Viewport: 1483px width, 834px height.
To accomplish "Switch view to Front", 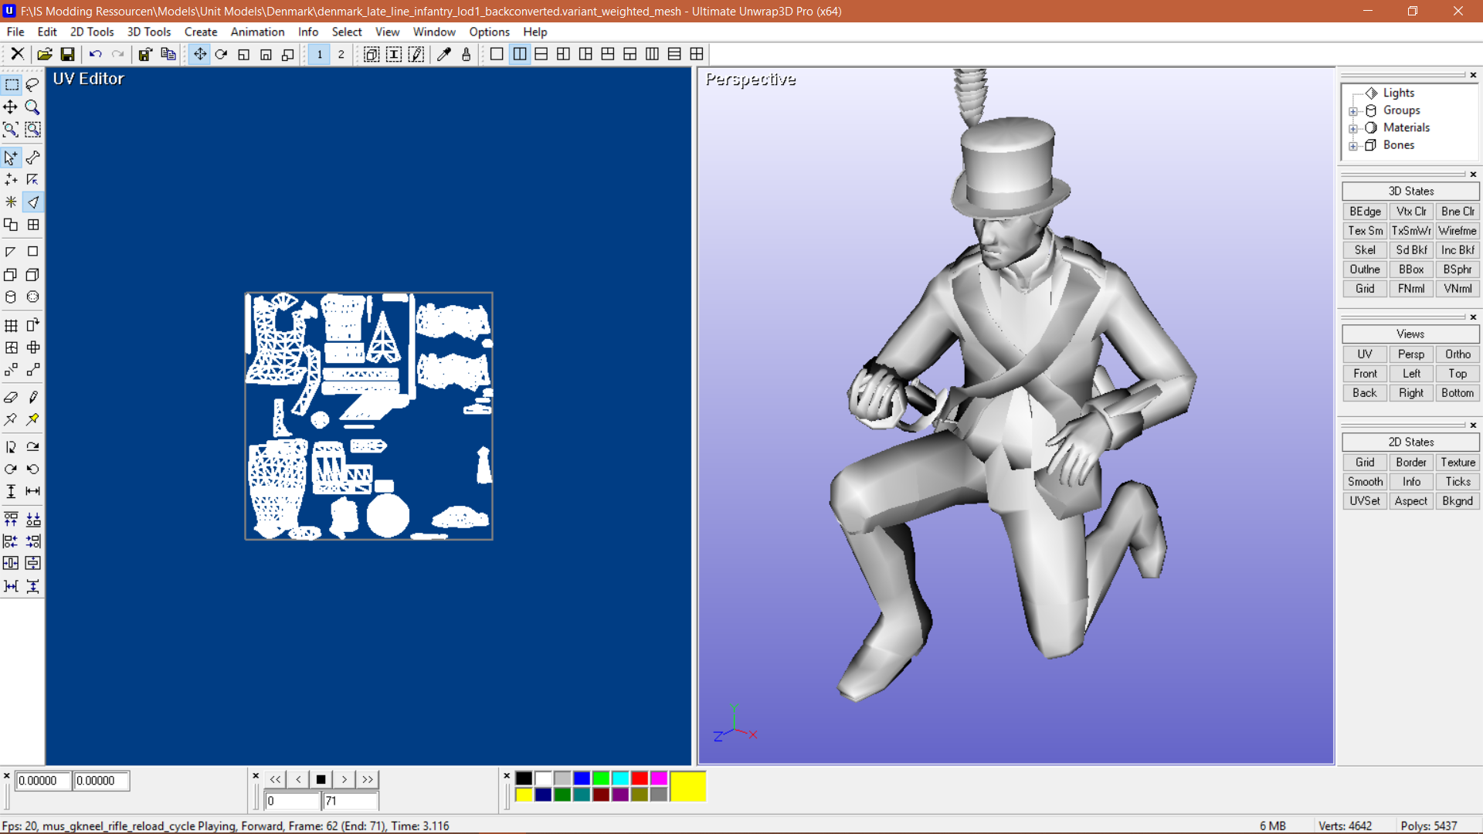I will point(1365,374).
